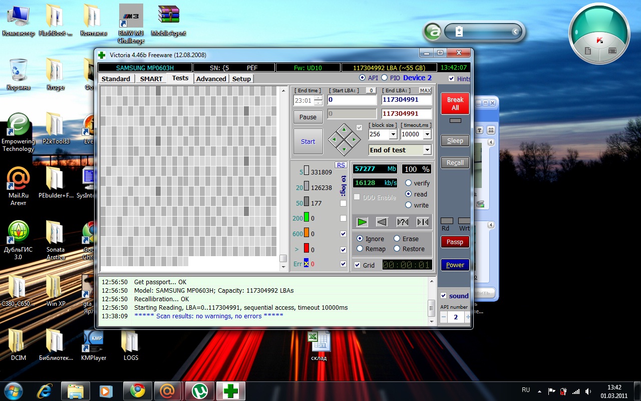The height and width of the screenshot is (401, 641).
Task: Click Victoria green cross taskbar icon
Action: point(231,390)
